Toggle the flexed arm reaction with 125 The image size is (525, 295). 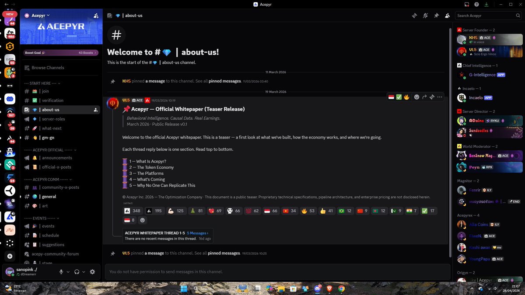176,211
